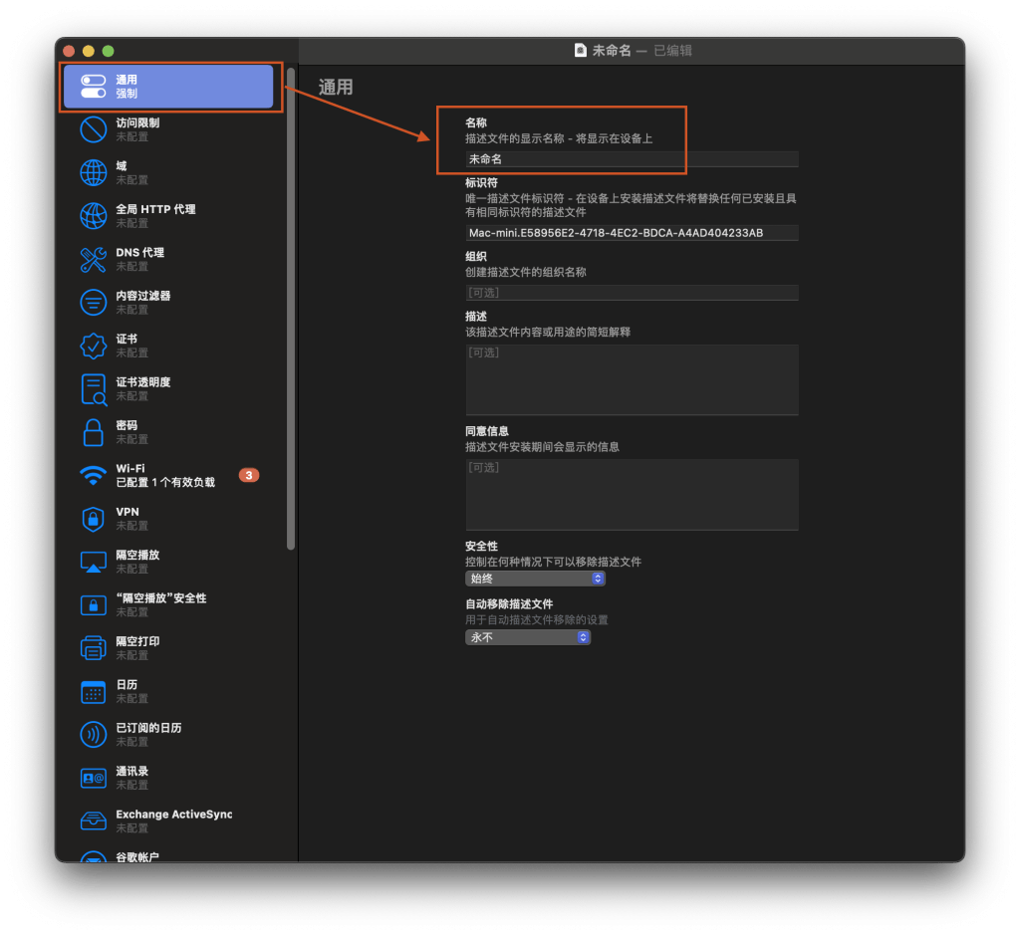The image size is (1020, 935).
Task: Select the DNS 代理 tools icon
Action: (93, 260)
